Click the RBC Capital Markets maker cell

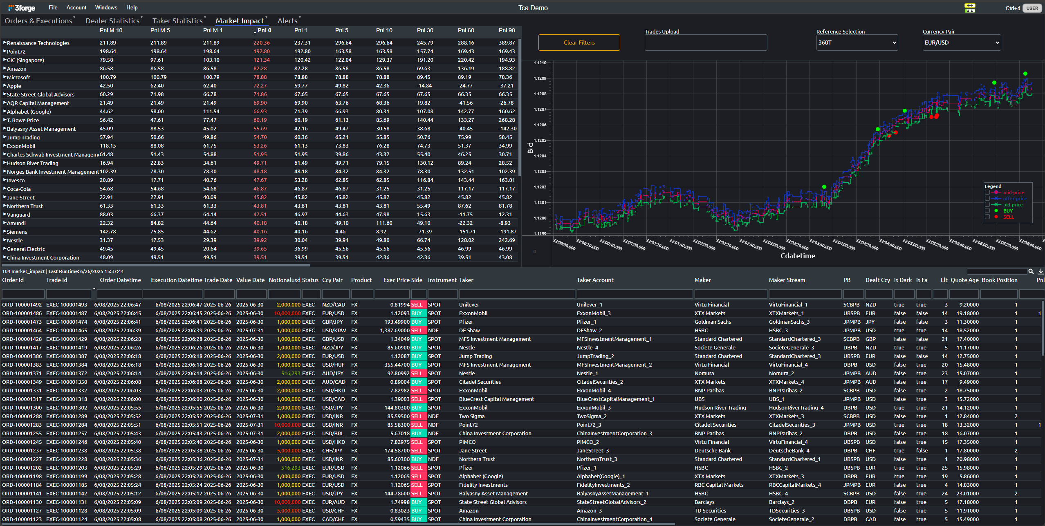tap(719, 485)
